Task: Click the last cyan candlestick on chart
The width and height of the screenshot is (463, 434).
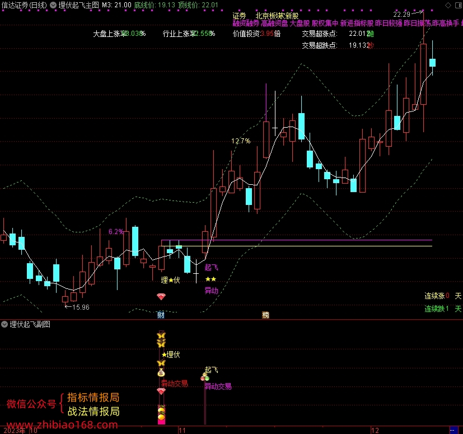Action: click(x=432, y=63)
